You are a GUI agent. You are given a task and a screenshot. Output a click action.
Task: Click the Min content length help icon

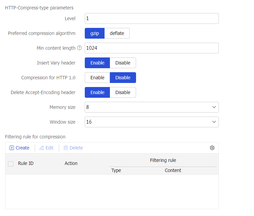[79, 48]
